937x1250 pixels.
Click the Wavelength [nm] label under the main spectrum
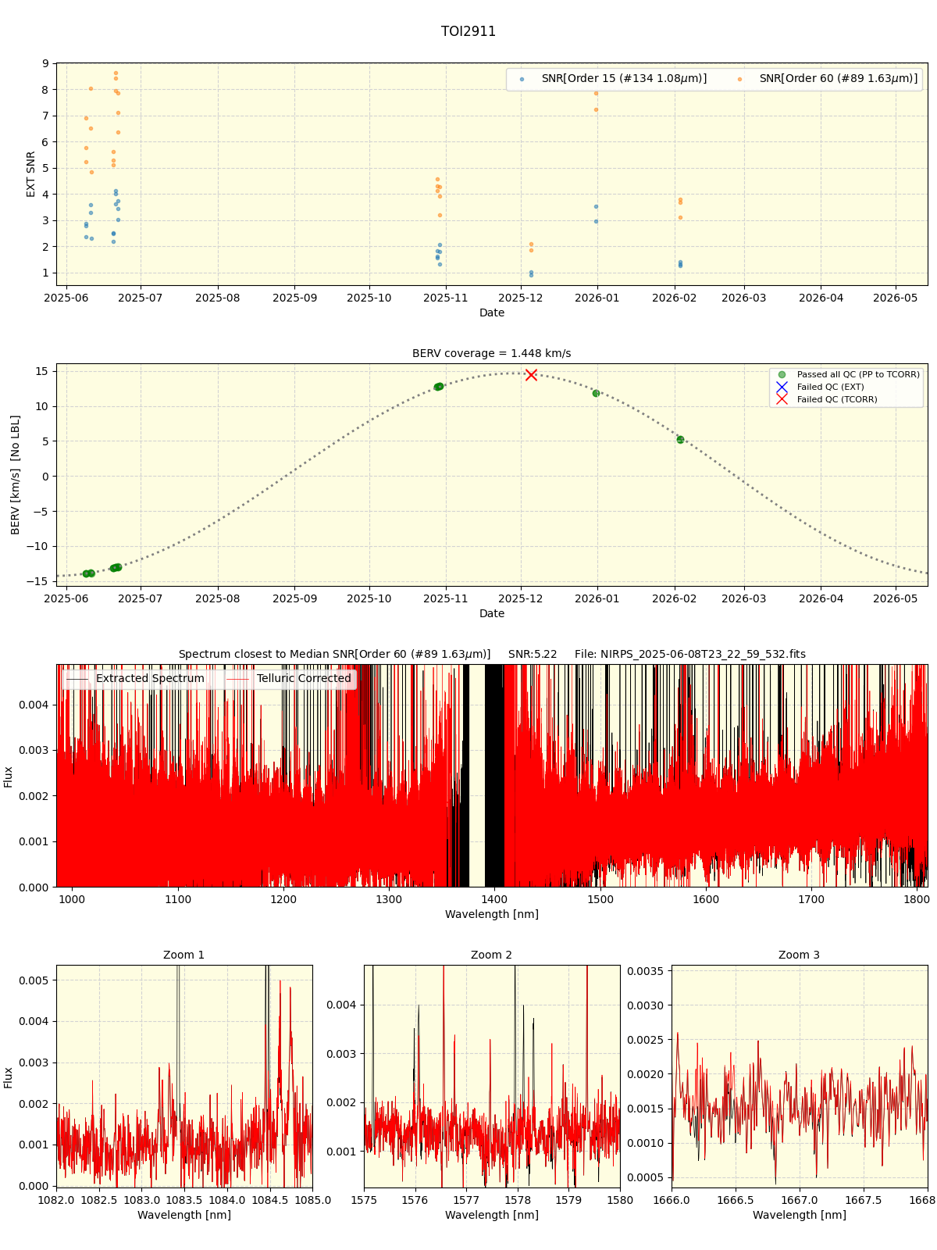[492, 914]
